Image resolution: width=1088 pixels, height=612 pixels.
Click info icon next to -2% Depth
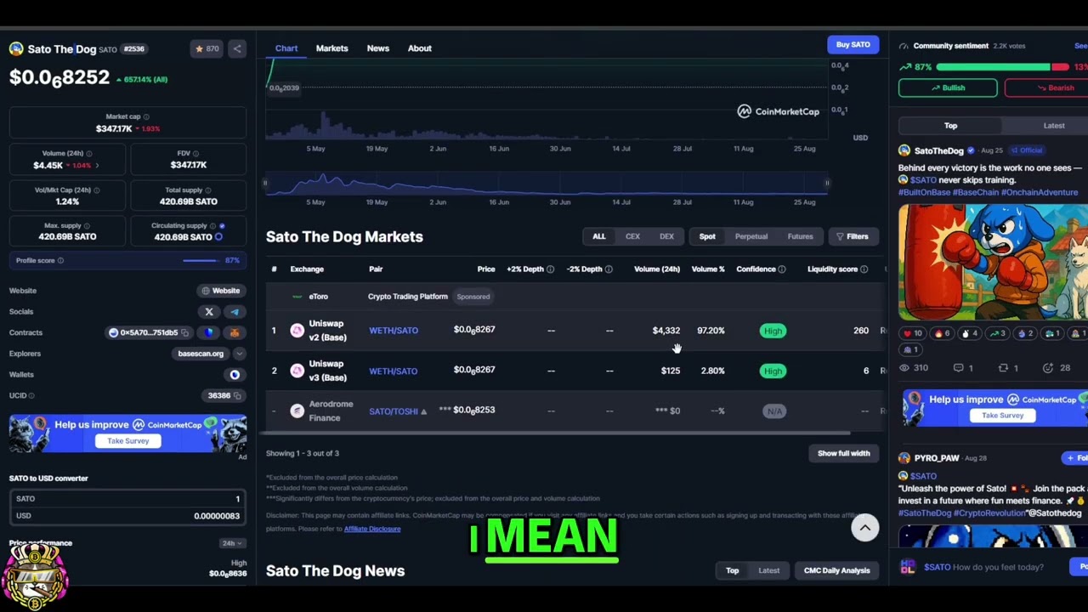pos(608,269)
